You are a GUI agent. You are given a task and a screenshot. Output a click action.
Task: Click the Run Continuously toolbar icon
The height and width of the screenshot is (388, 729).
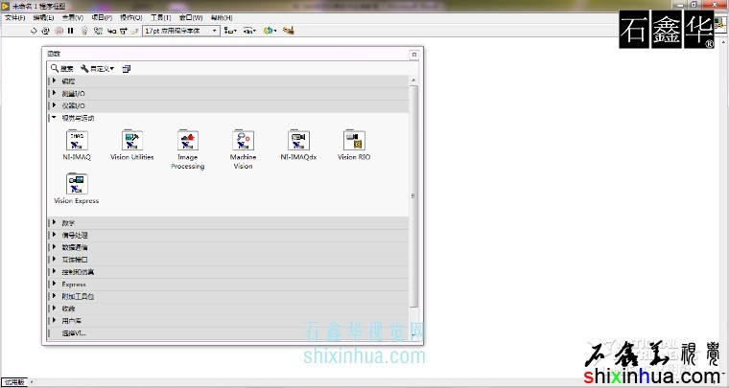(45, 31)
